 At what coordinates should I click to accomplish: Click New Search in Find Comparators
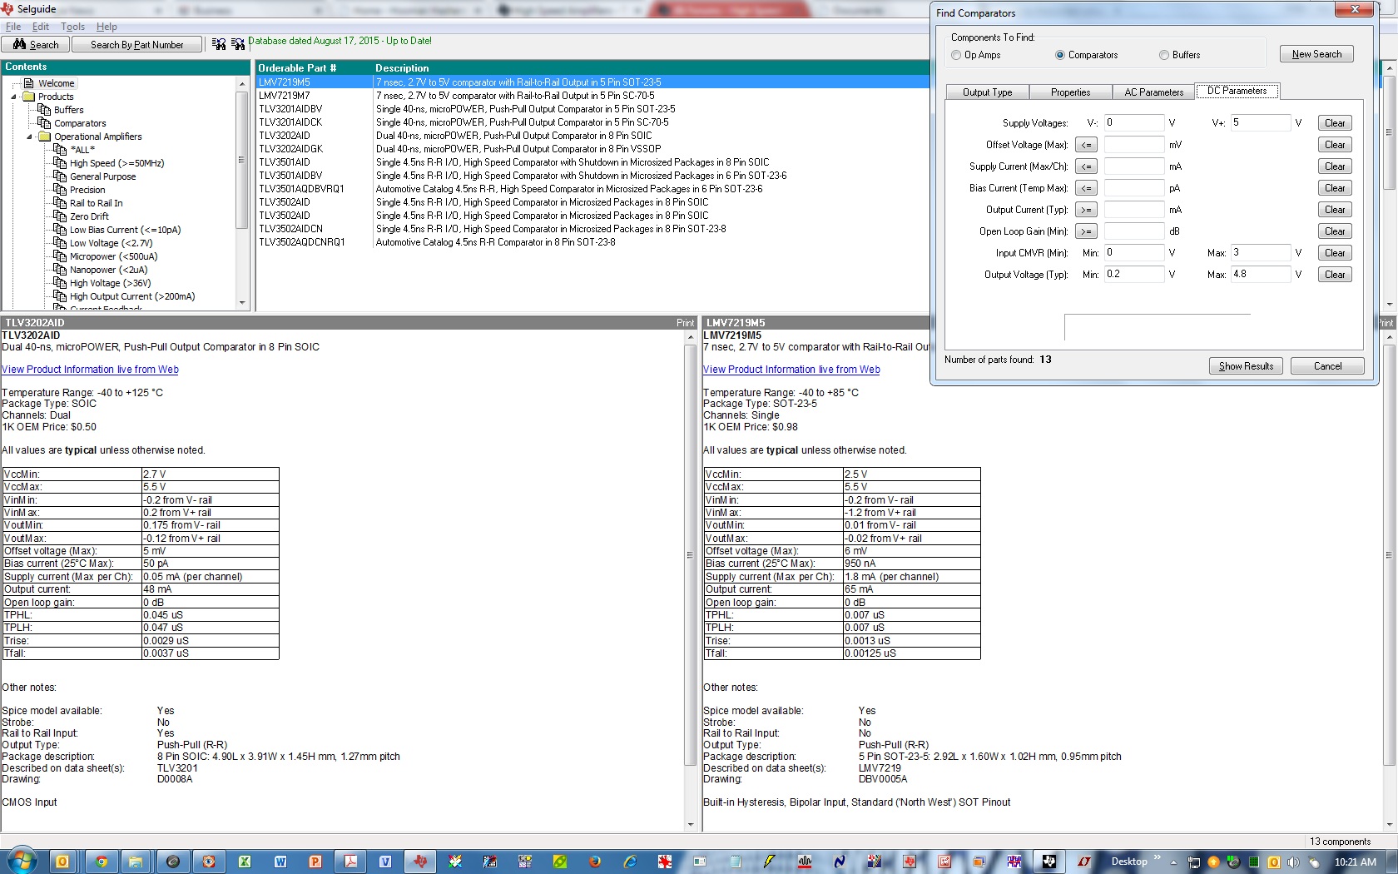[x=1316, y=54]
